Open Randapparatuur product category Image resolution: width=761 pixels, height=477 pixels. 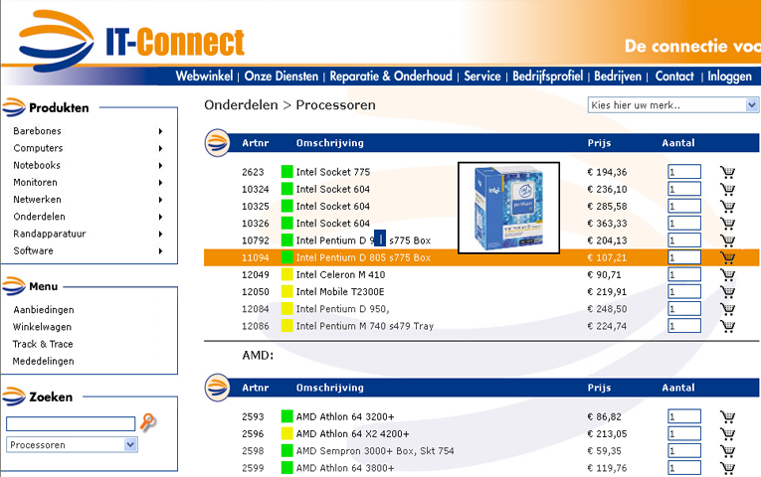(50, 234)
